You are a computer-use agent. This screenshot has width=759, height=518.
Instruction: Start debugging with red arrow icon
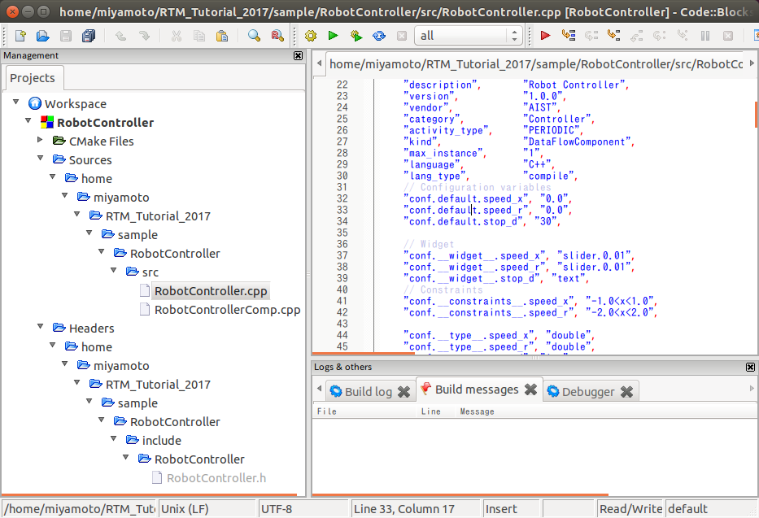pyautogui.click(x=545, y=36)
